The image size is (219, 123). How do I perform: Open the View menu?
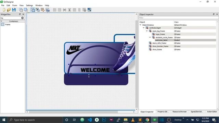[x=21, y=5]
